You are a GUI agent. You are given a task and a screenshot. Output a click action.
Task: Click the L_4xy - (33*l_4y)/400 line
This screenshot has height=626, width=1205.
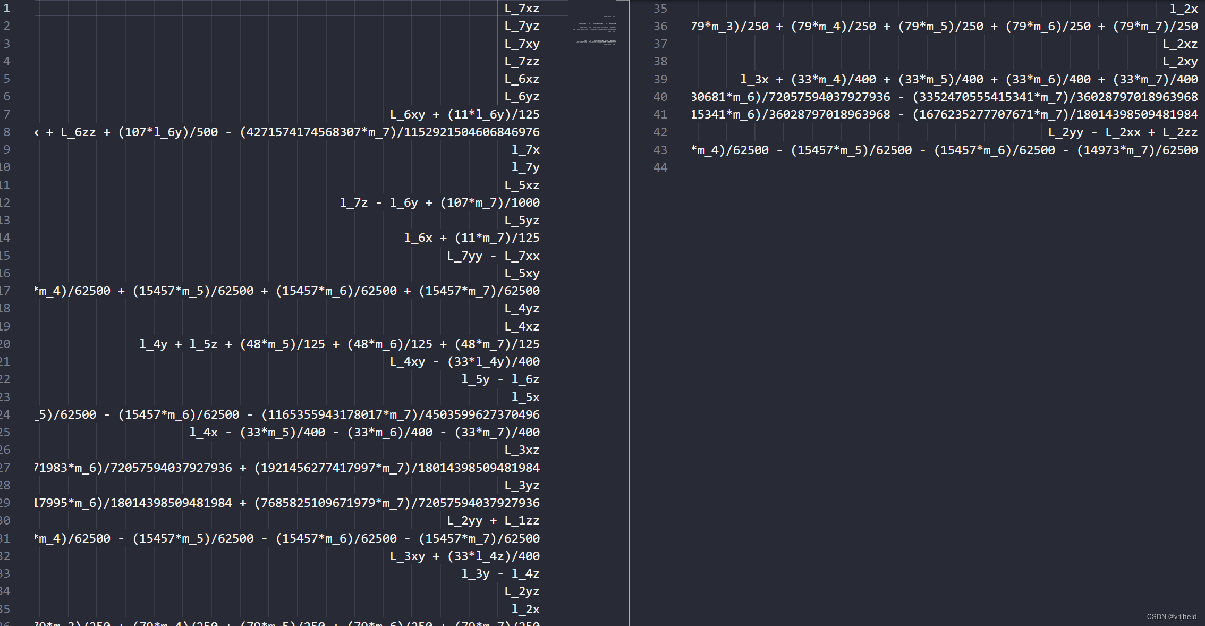(x=464, y=362)
